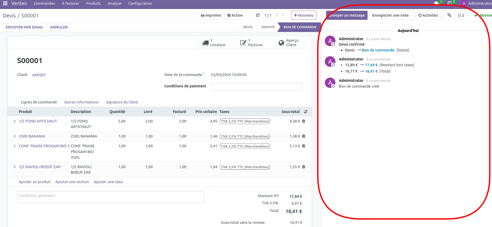492x227 pixels.
Task: Click the Conditions générales text area
Action: click(110, 197)
